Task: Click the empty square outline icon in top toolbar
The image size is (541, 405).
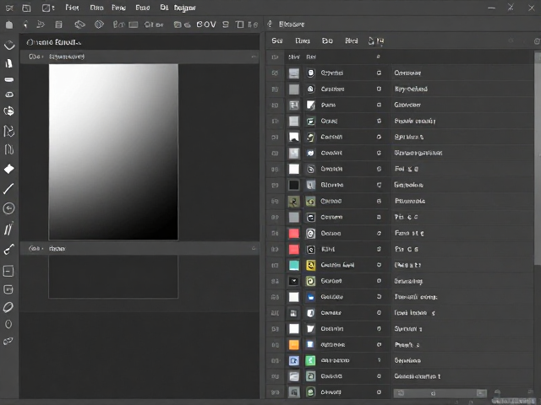Action: pos(239,24)
